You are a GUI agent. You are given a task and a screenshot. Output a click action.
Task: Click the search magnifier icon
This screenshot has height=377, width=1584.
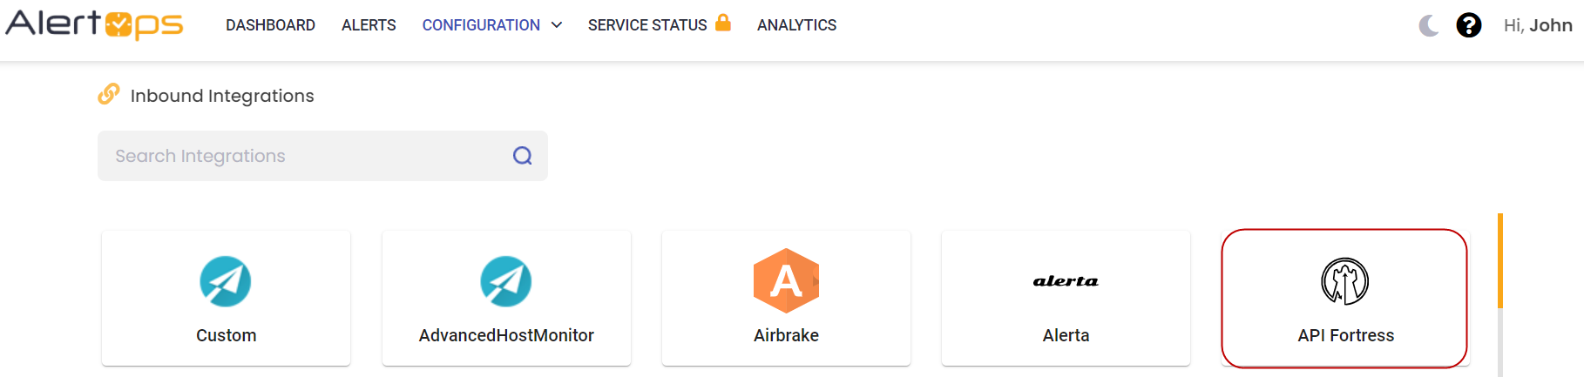[522, 156]
